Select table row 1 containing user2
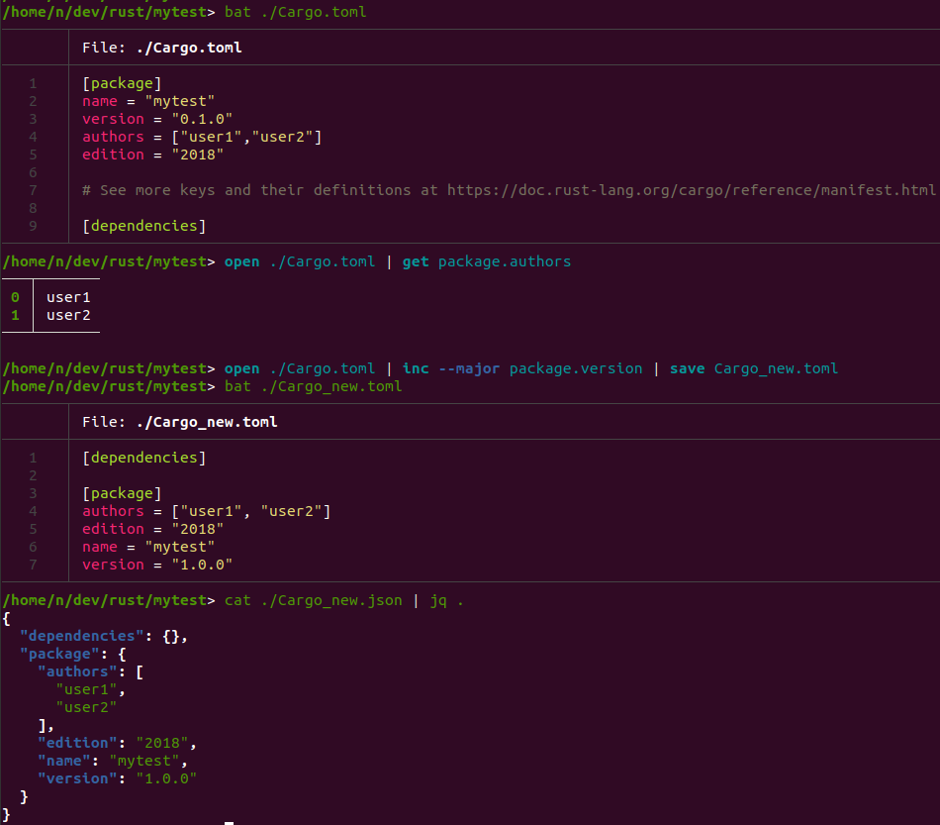This screenshot has width=940, height=825. pos(68,315)
